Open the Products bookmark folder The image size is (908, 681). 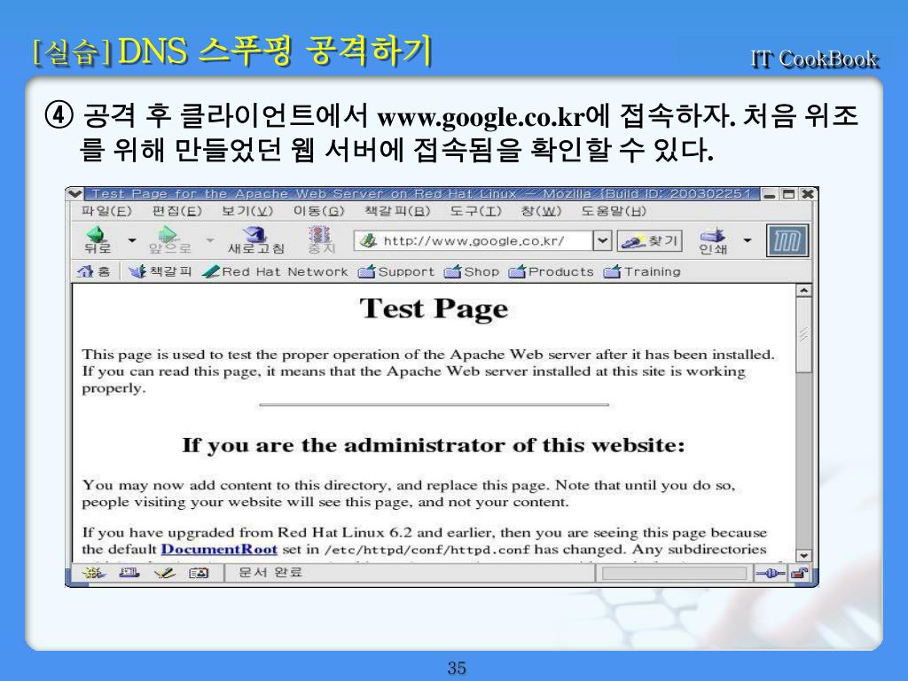tap(552, 271)
